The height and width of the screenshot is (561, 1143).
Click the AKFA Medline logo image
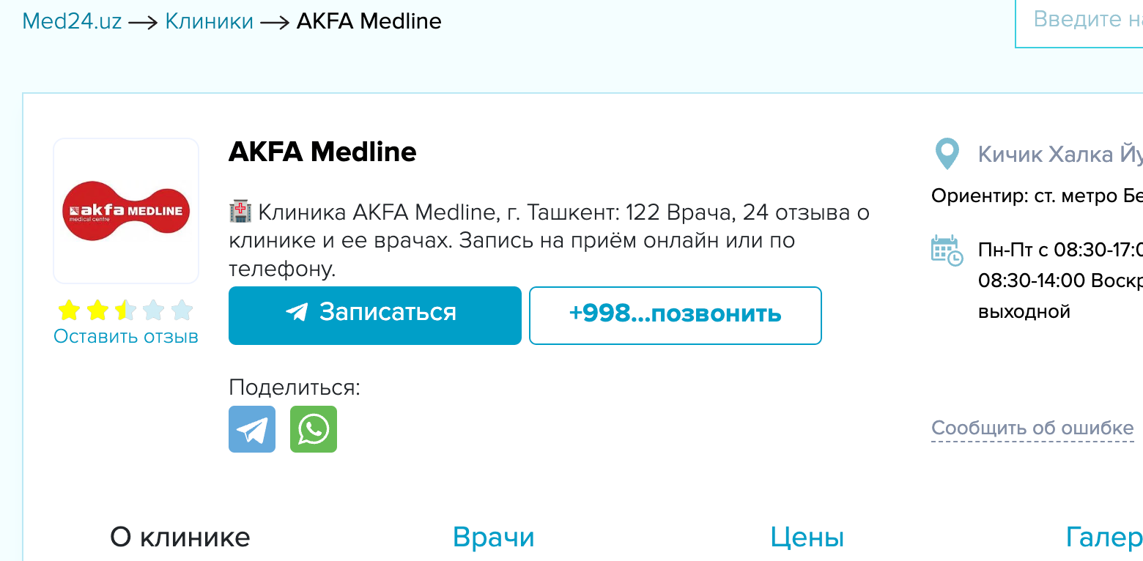coord(126,211)
